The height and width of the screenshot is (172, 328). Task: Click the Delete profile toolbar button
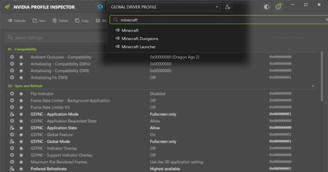60,21
